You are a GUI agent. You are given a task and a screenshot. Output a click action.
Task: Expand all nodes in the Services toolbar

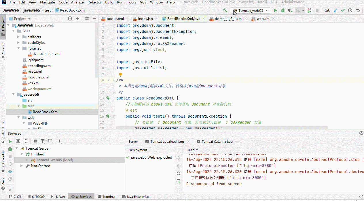click(18, 141)
